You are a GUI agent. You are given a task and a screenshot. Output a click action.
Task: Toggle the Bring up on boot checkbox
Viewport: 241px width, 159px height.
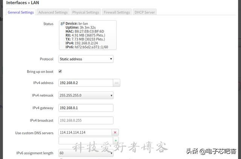(60, 71)
